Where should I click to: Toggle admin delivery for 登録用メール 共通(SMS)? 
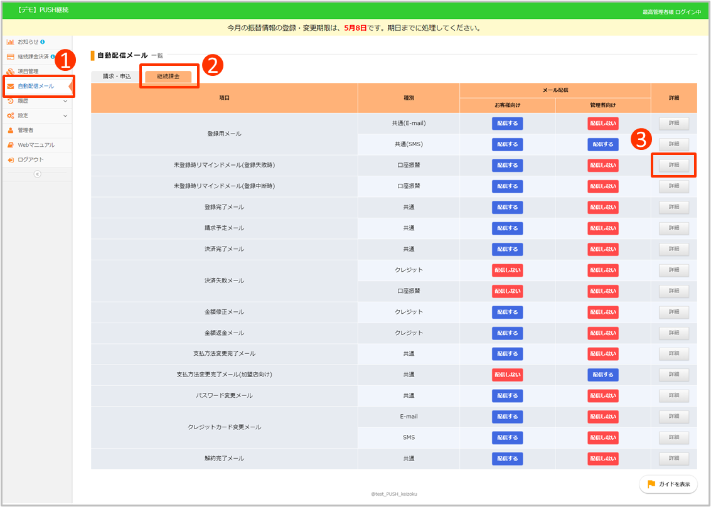tap(602, 144)
